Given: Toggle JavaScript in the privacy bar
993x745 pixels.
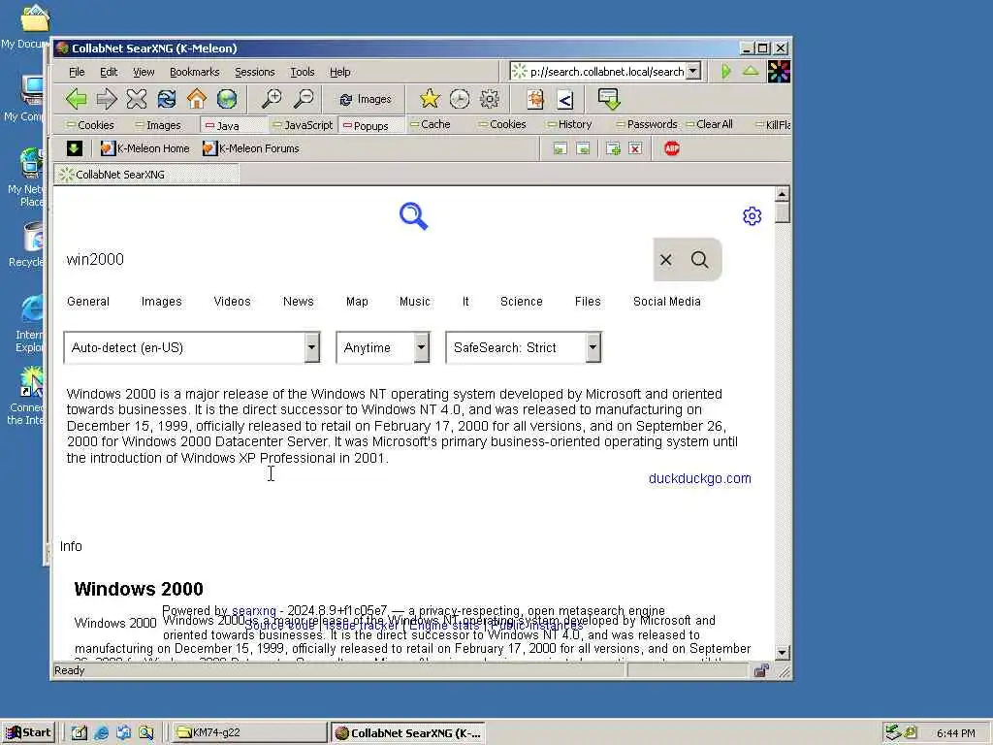Looking at the screenshot, I should [x=303, y=125].
